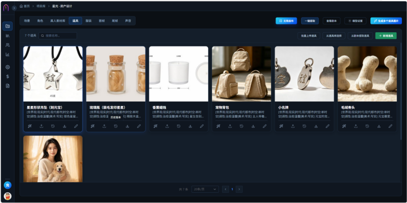Screen dimensions: 407x203
Task: Open 模型设置 settings button
Action: 355,21
